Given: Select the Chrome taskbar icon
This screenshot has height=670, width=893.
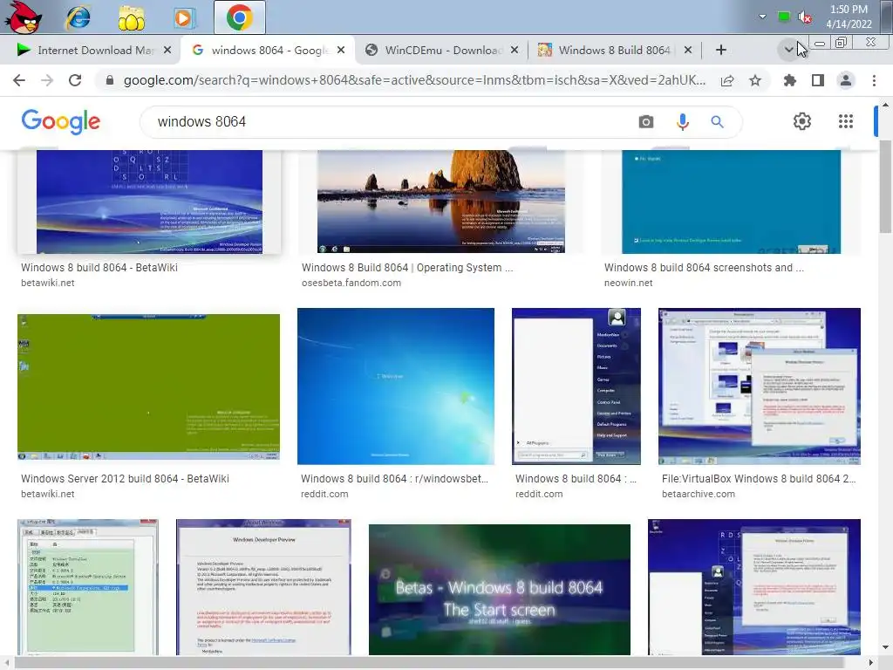Looking at the screenshot, I should click(239, 17).
